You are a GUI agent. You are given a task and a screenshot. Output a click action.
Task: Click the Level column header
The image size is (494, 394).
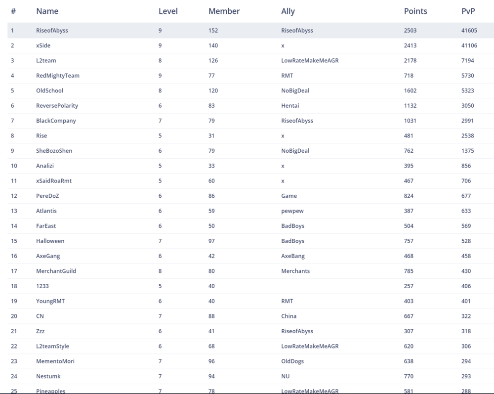168,11
